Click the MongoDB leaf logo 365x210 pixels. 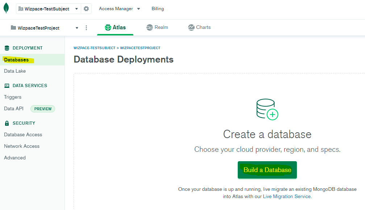[6, 8]
